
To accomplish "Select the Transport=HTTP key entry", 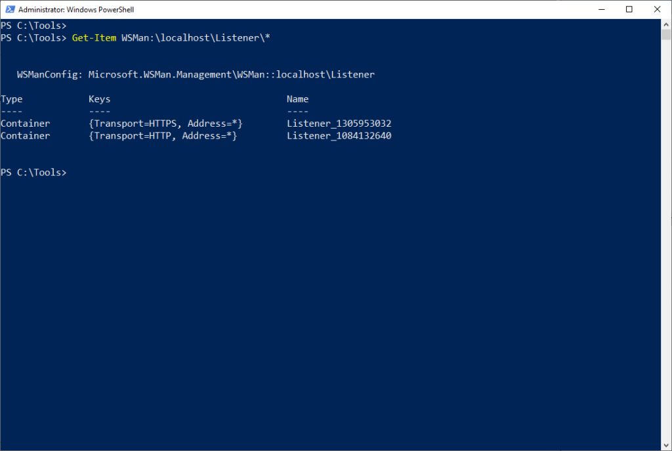I will tap(163, 135).
